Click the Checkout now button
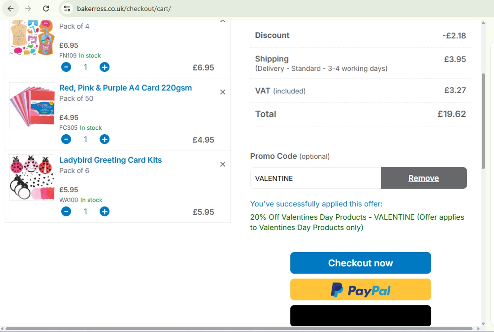The height and width of the screenshot is (332, 494). pyautogui.click(x=360, y=263)
